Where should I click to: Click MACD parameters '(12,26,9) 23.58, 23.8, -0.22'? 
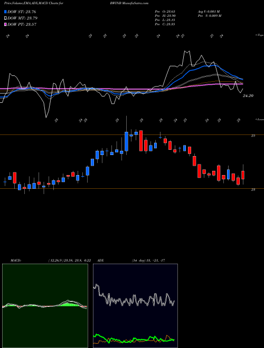[x=69, y=260]
